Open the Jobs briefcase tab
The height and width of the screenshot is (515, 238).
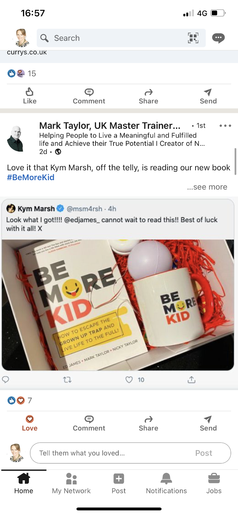[x=214, y=483]
